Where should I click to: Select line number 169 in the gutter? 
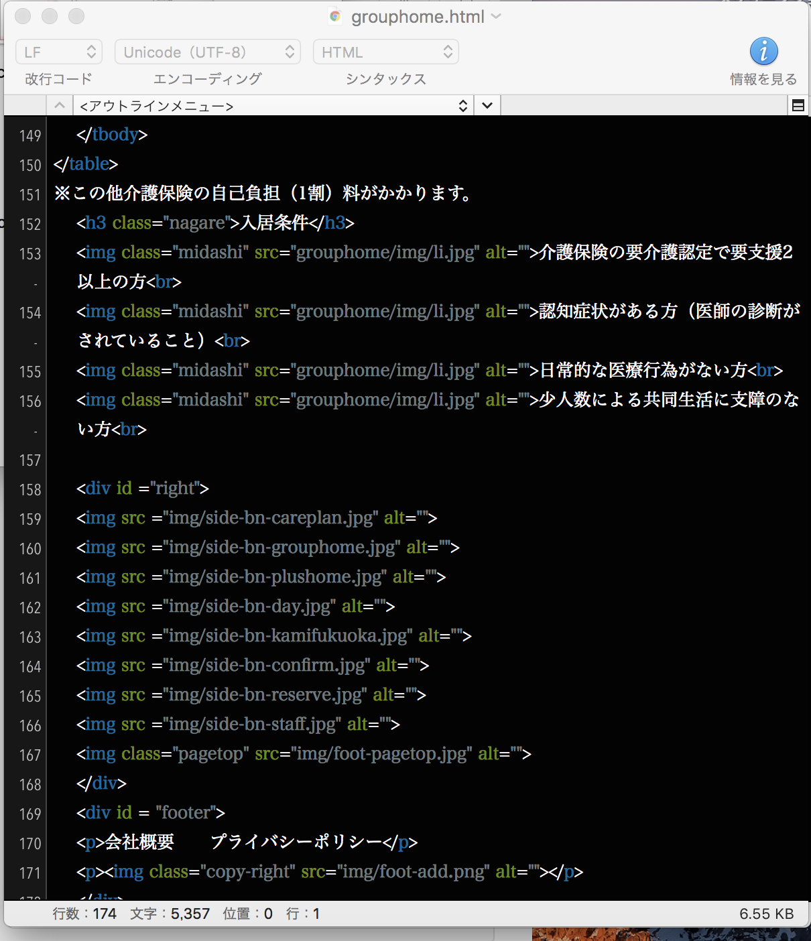pos(30,814)
